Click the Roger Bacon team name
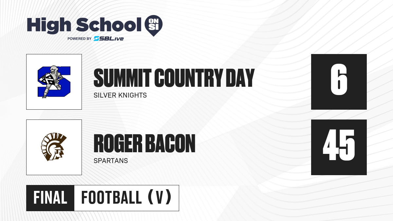 (x=144, y=143)
